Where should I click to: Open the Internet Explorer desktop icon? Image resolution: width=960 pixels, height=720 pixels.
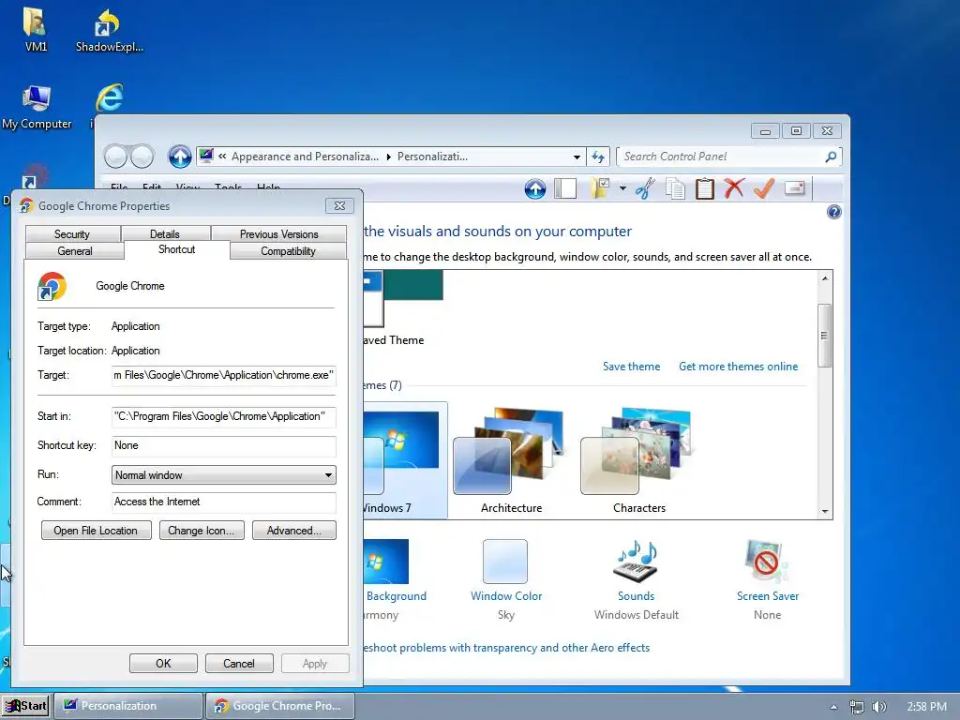(x=110, y=97)
